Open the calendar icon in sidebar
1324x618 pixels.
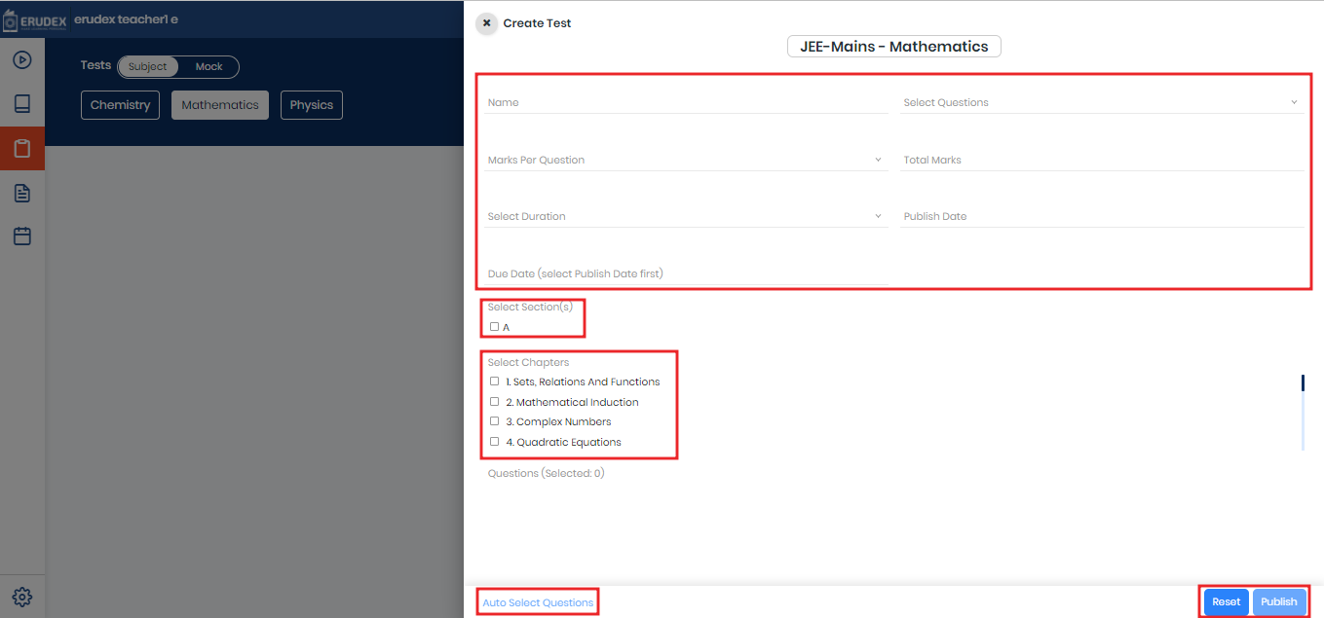point(21,236)
